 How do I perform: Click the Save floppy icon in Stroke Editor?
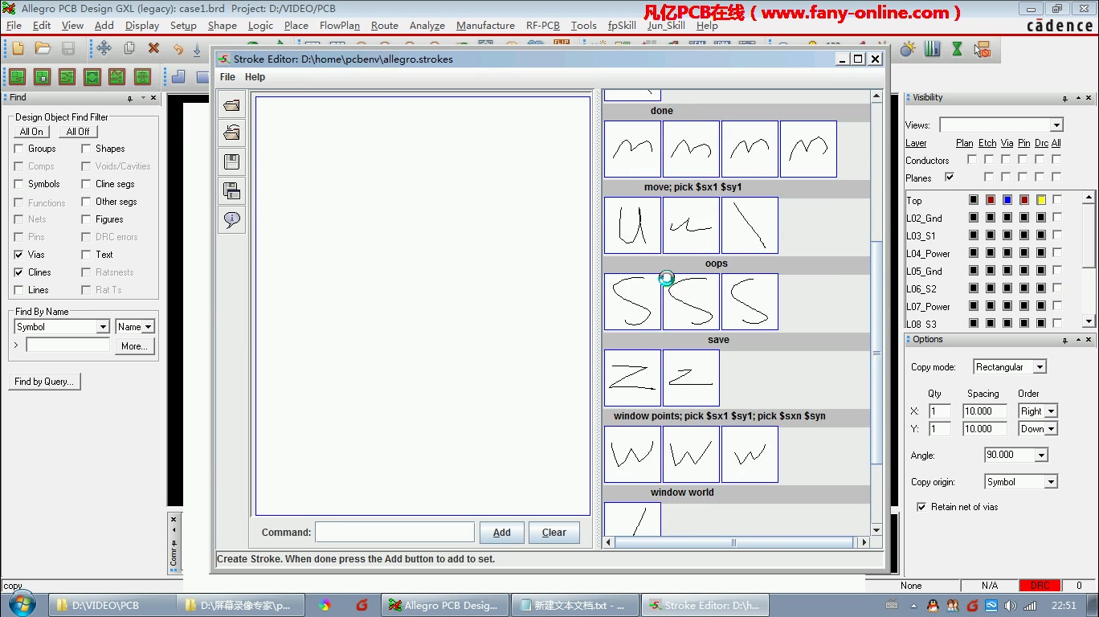231,162
